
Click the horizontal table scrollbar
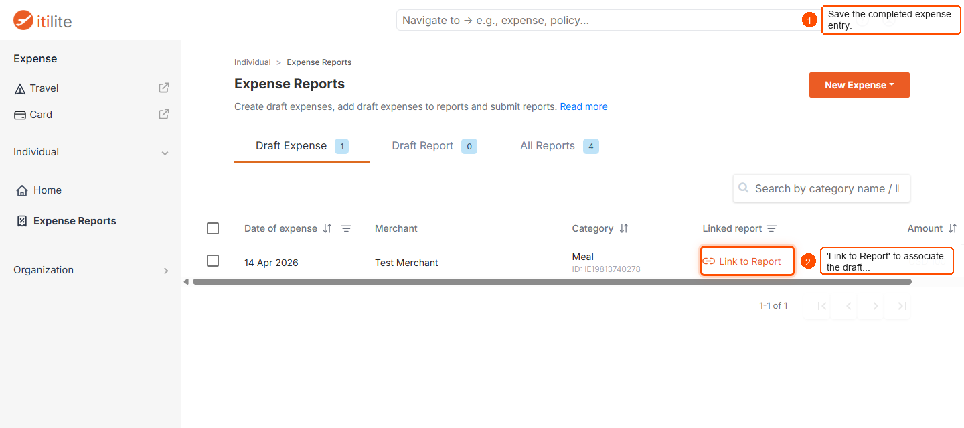552,282
